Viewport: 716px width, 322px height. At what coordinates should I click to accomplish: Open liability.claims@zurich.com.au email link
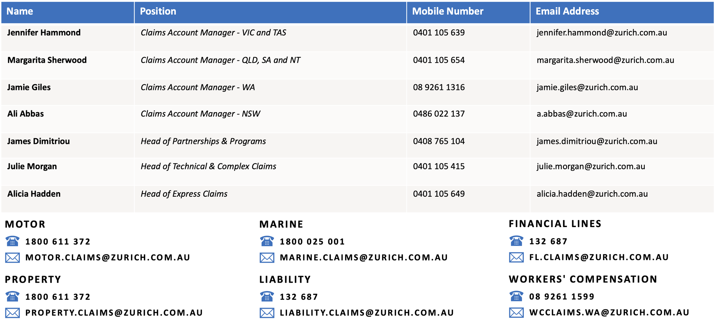pos(367,313)
